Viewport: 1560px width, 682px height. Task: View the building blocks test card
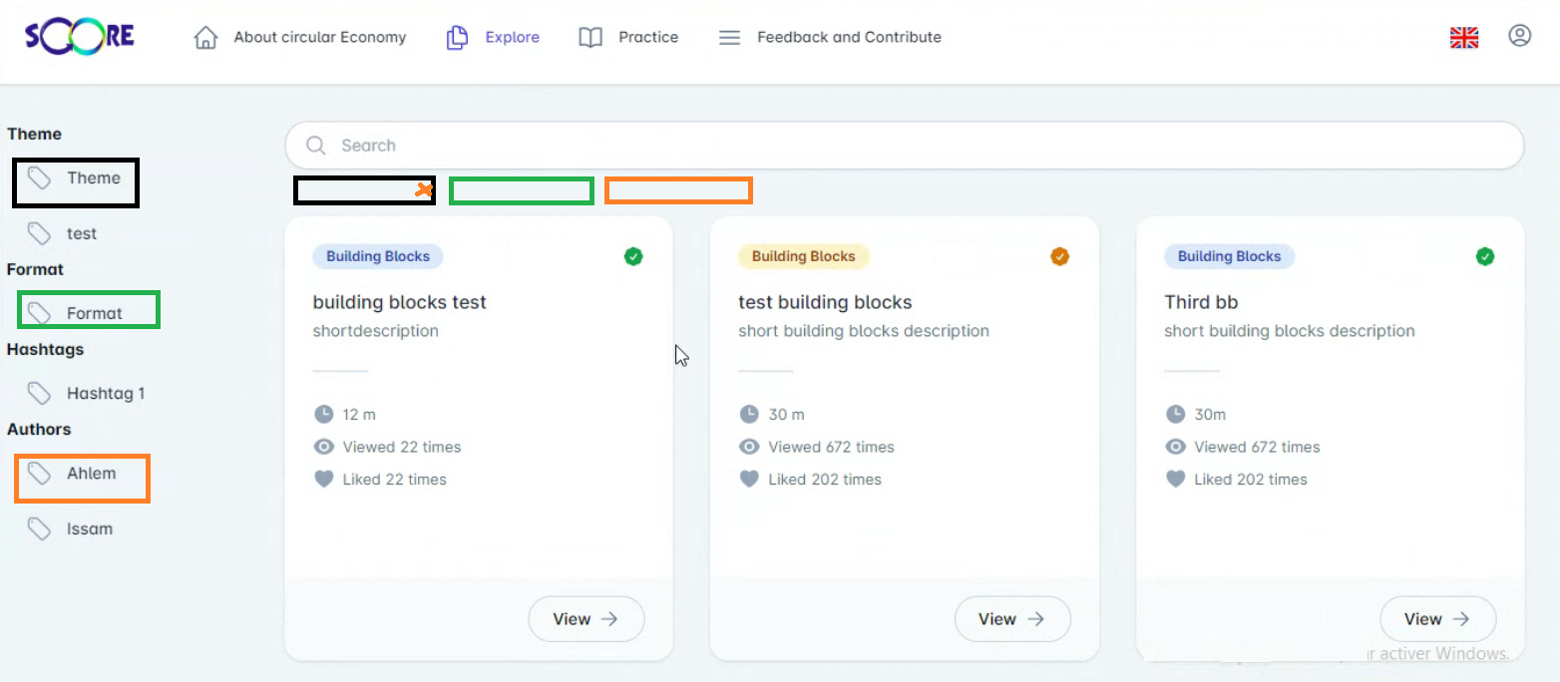pos(585,619)
